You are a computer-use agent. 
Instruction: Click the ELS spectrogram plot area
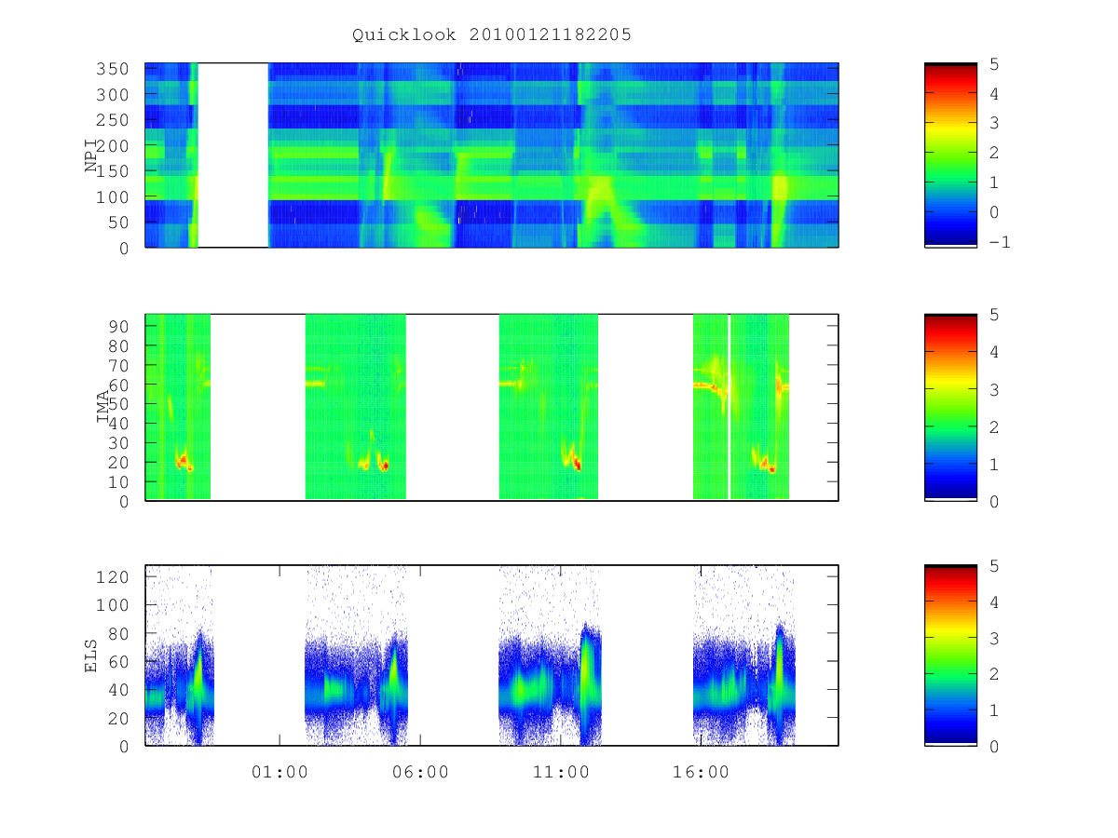pos(492,656)
